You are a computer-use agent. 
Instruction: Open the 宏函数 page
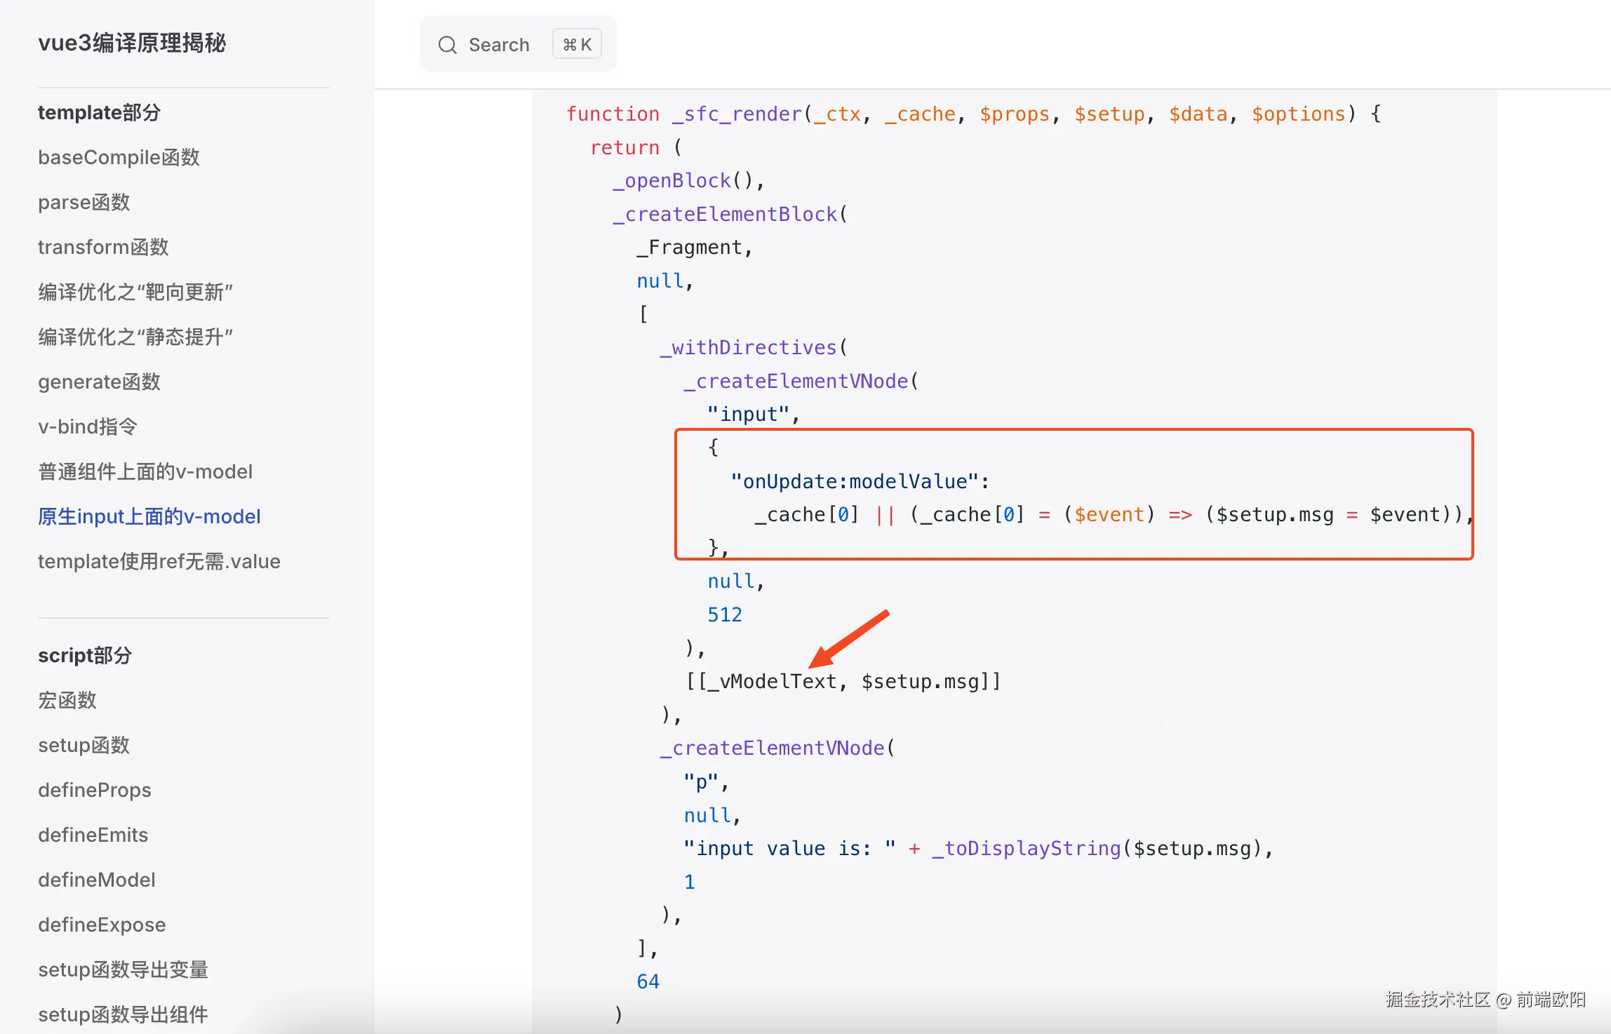click(x=67, y=700)
